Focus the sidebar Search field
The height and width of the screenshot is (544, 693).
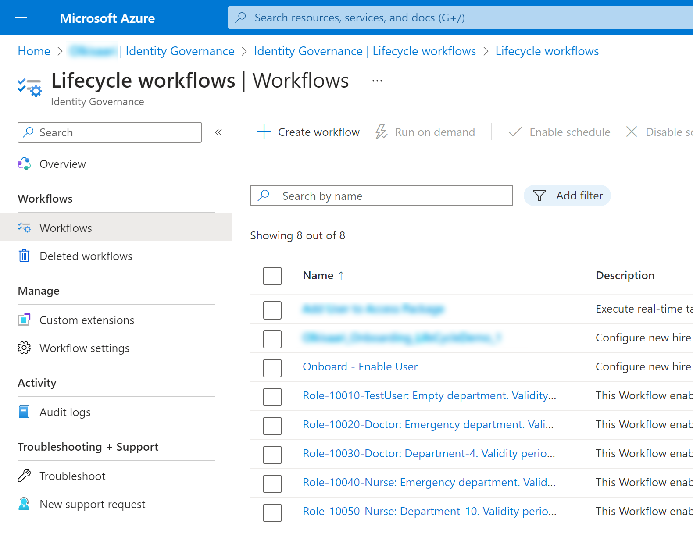pyautogui.click(x=110, y=132)
